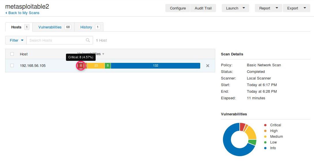Open the Filter dropdown
The height and width of the screenshot is (161, 314).
(x=16, y=40)
